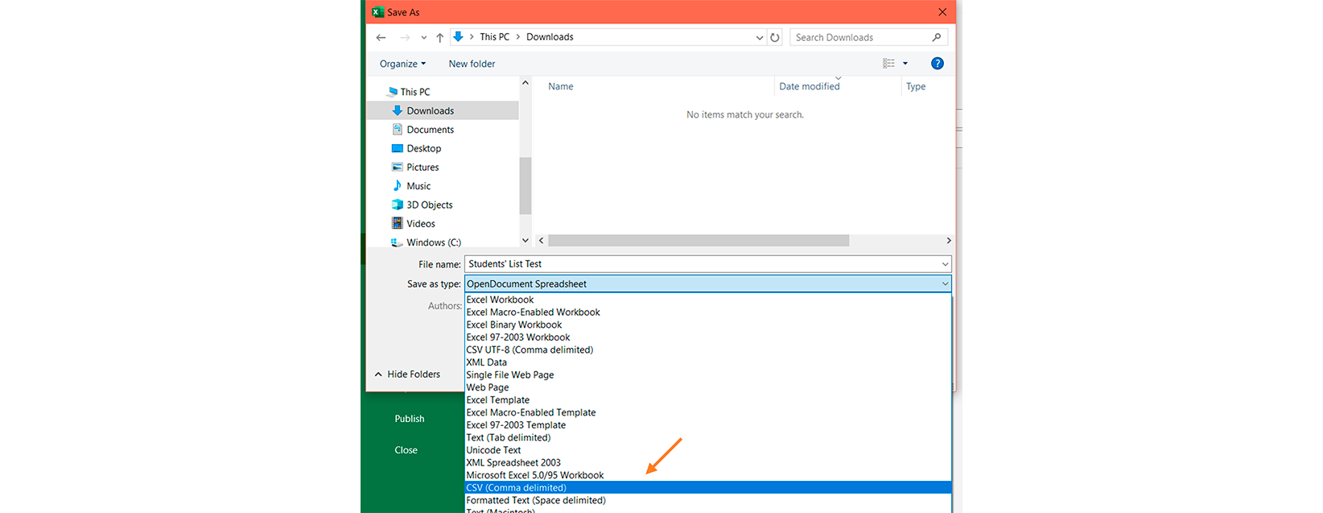The height and width of the screenshot is (513, 1323).
Task: Pick CSV UTF-8 (Comma delimited) type
Action: coord(530,350)
